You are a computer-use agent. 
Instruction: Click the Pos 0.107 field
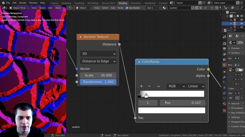pyautogui.click(x=183, y=103)
